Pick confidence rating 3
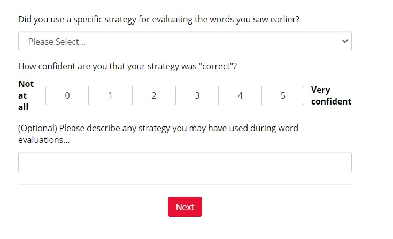Screen dimensions: 393x239 pyautogui.click(x=197, y=96)
